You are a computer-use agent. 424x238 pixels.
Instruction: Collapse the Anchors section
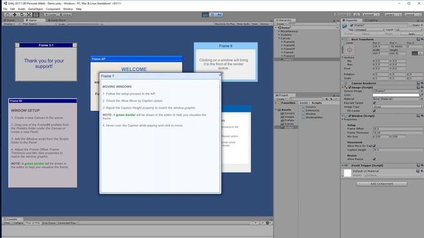pos(343,58)
